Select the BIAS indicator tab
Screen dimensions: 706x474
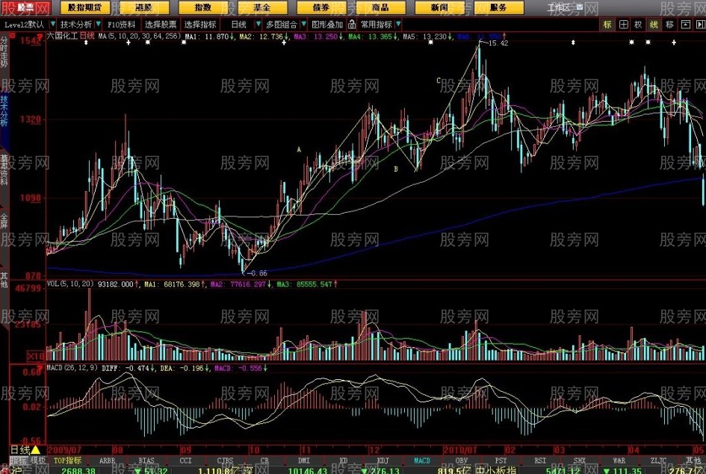click(146, 461)
